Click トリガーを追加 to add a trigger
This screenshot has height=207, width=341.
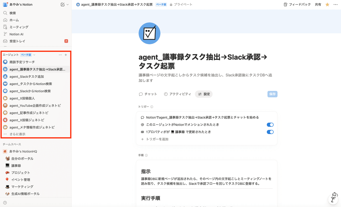[x=155, y=139]
